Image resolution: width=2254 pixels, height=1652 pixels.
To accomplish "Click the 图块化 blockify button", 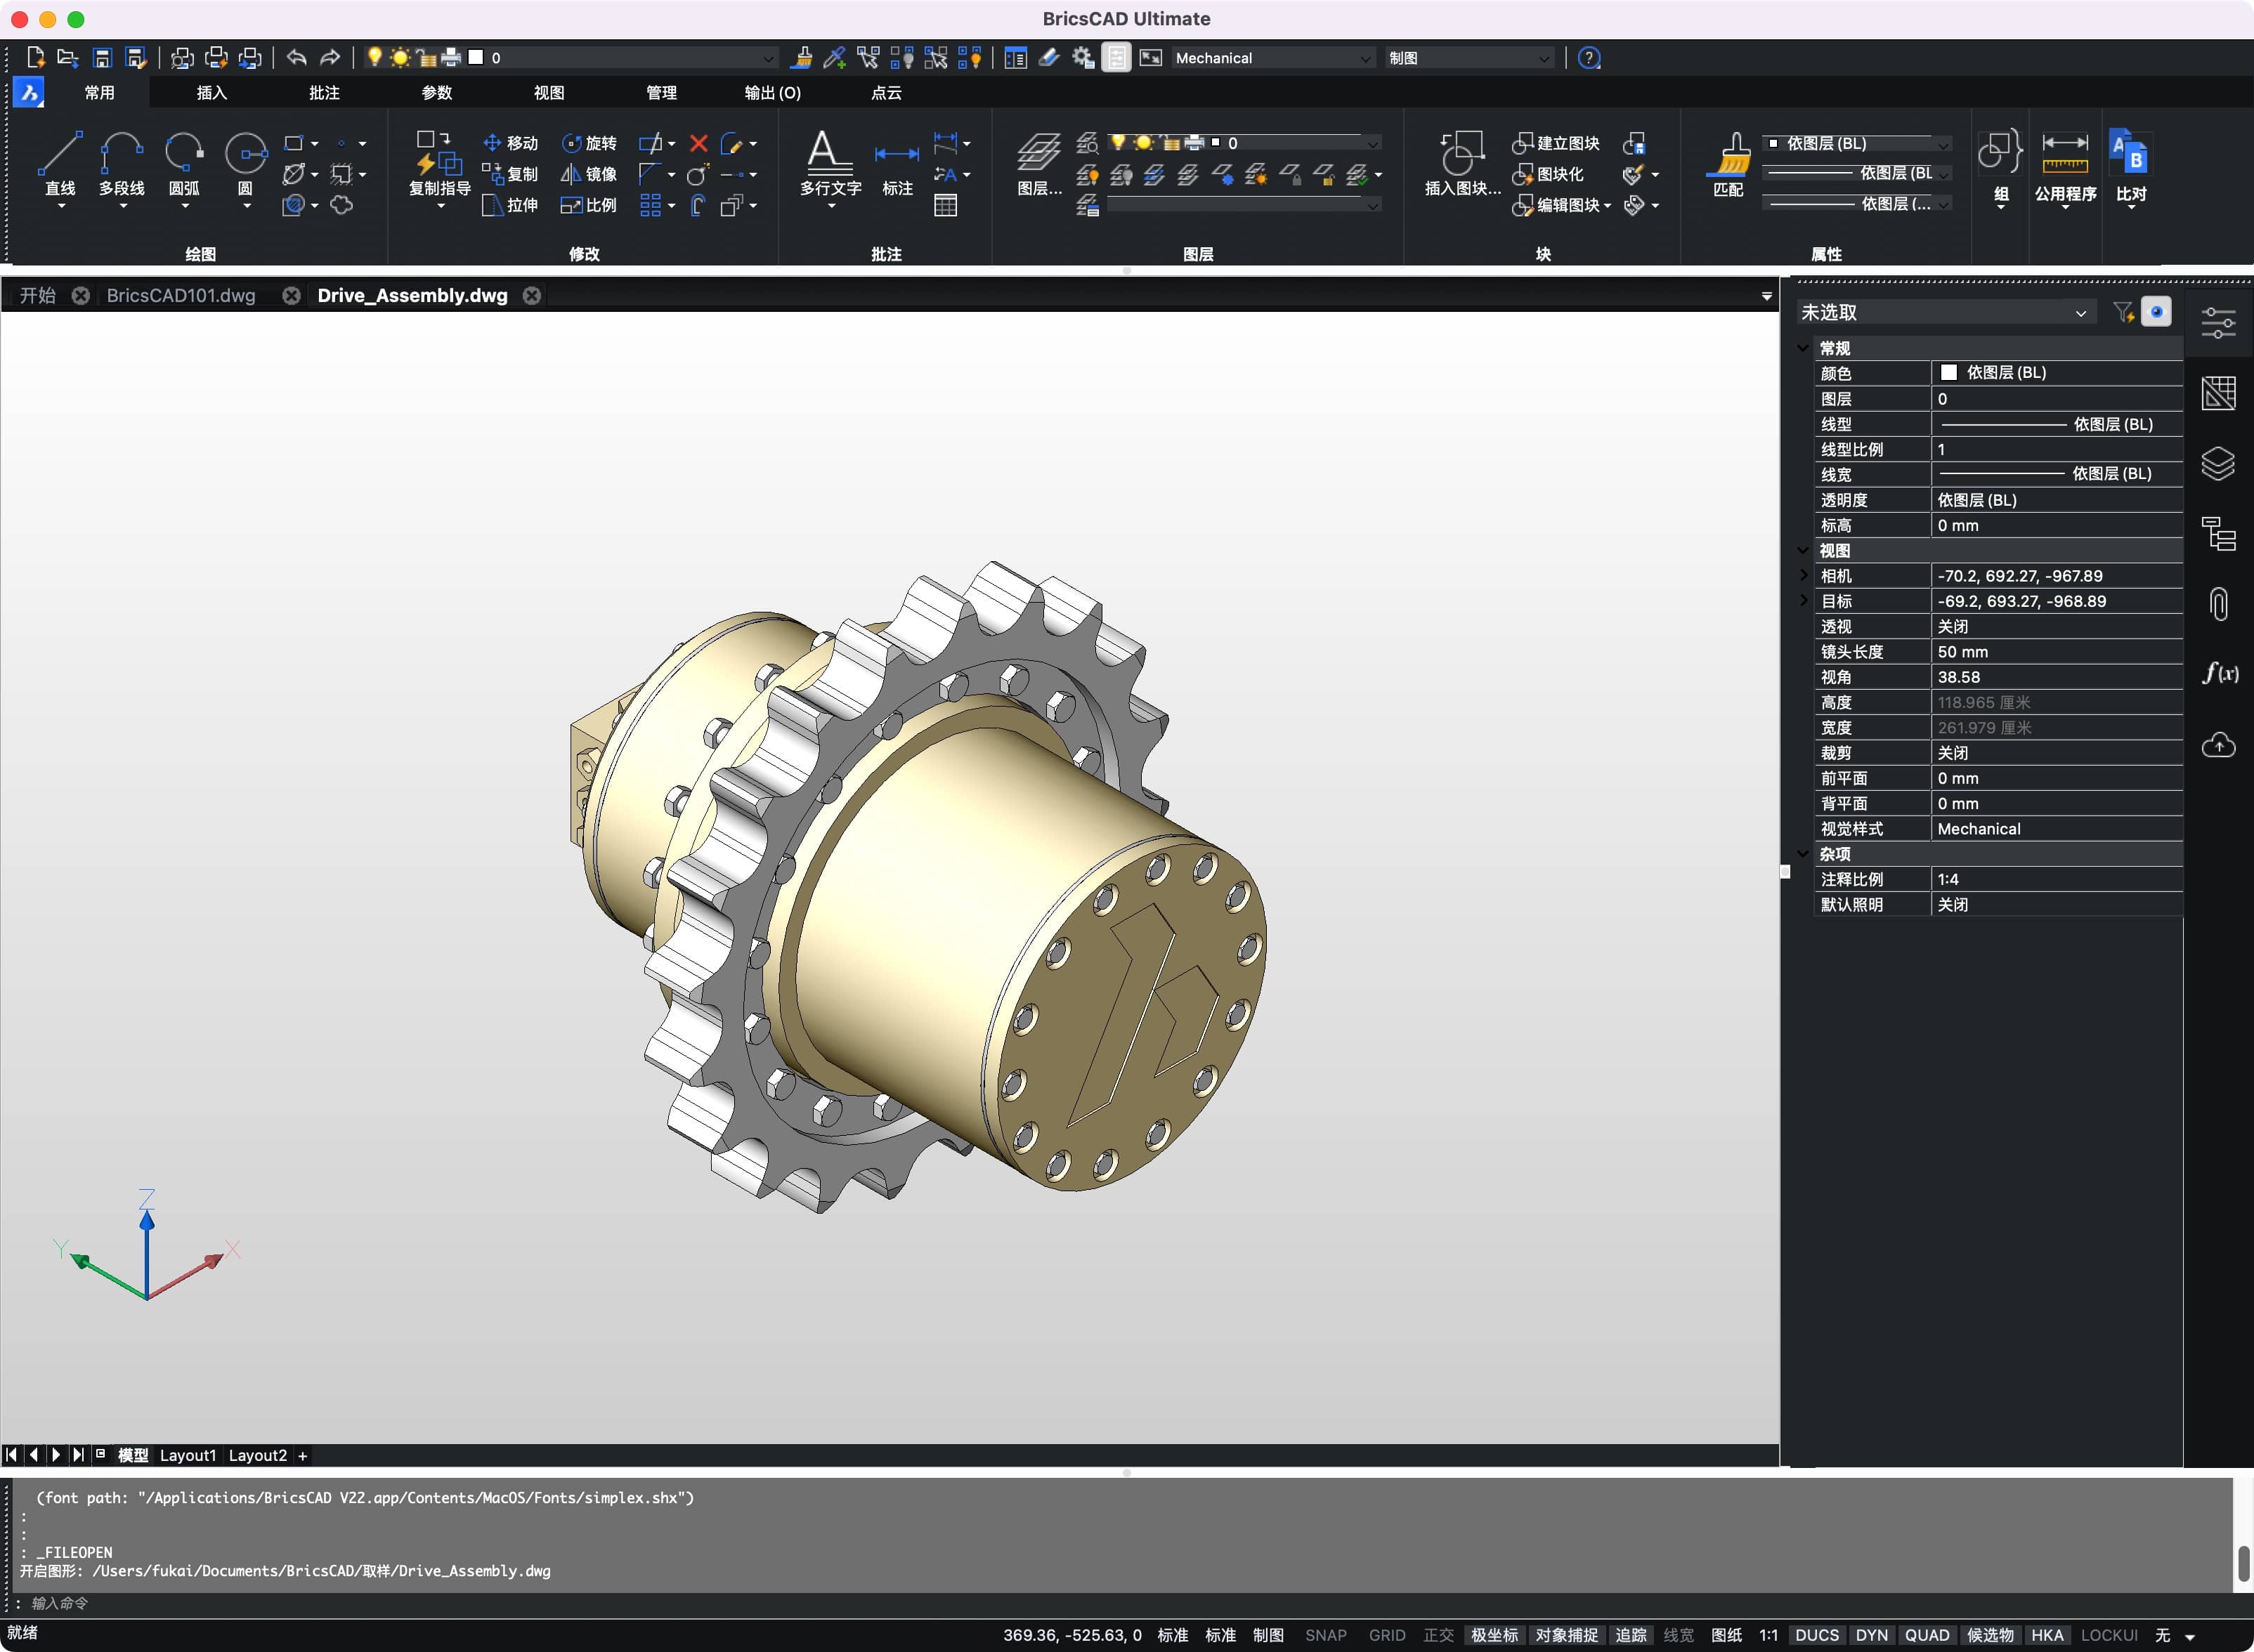I will [x=1548, y=175].
